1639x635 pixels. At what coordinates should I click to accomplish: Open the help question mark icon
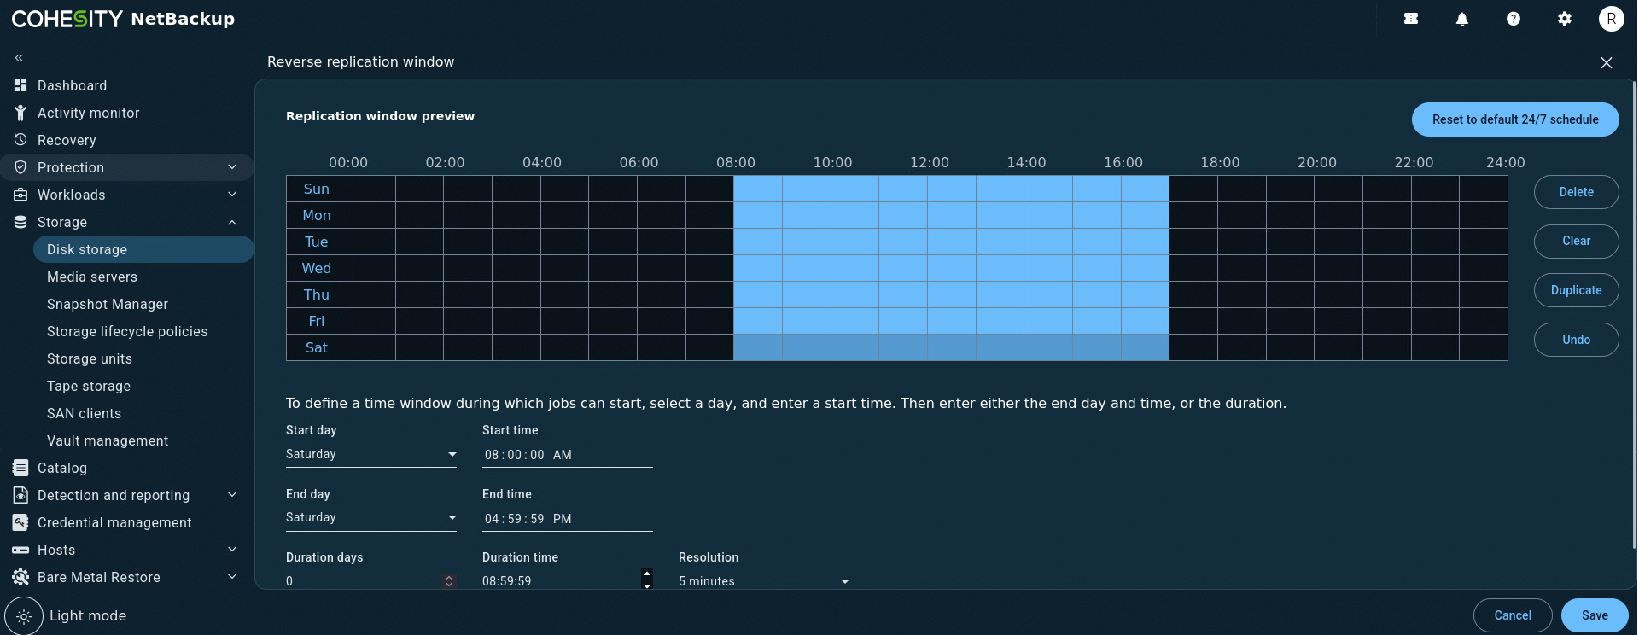1514,19
